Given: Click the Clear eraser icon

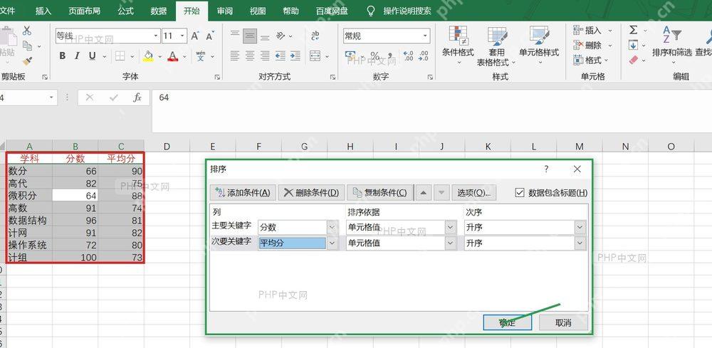Looking at the screenshot, I should click(634, 60).
